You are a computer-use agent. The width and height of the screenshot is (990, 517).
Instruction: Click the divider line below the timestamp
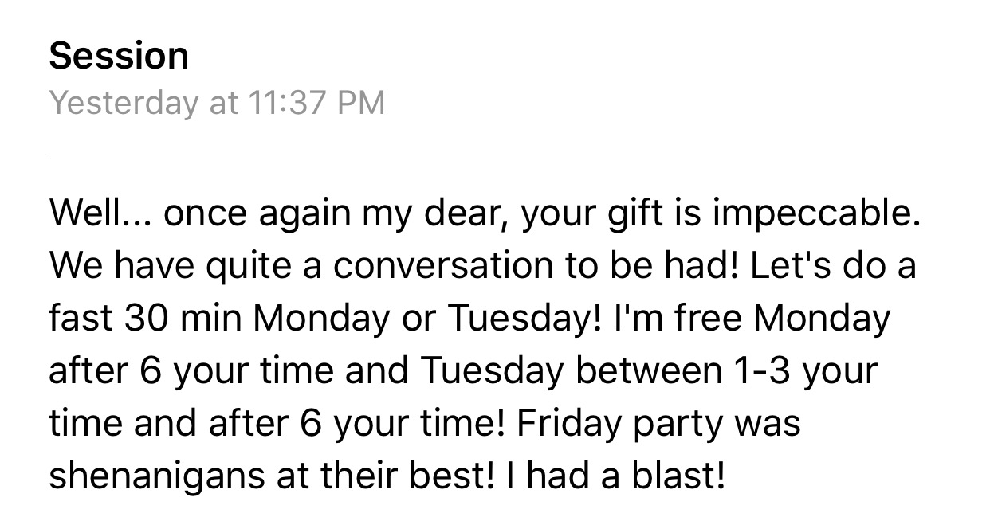click(519, 159)
